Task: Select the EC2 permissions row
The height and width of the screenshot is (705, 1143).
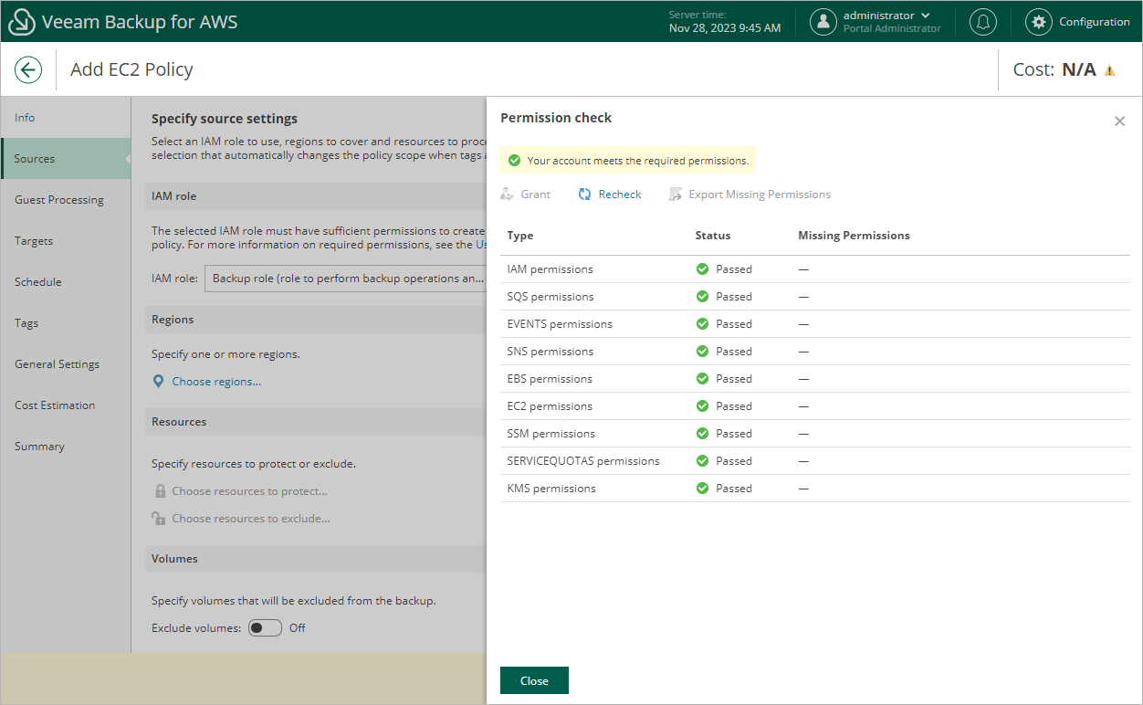Action: [x=550, y=406]
